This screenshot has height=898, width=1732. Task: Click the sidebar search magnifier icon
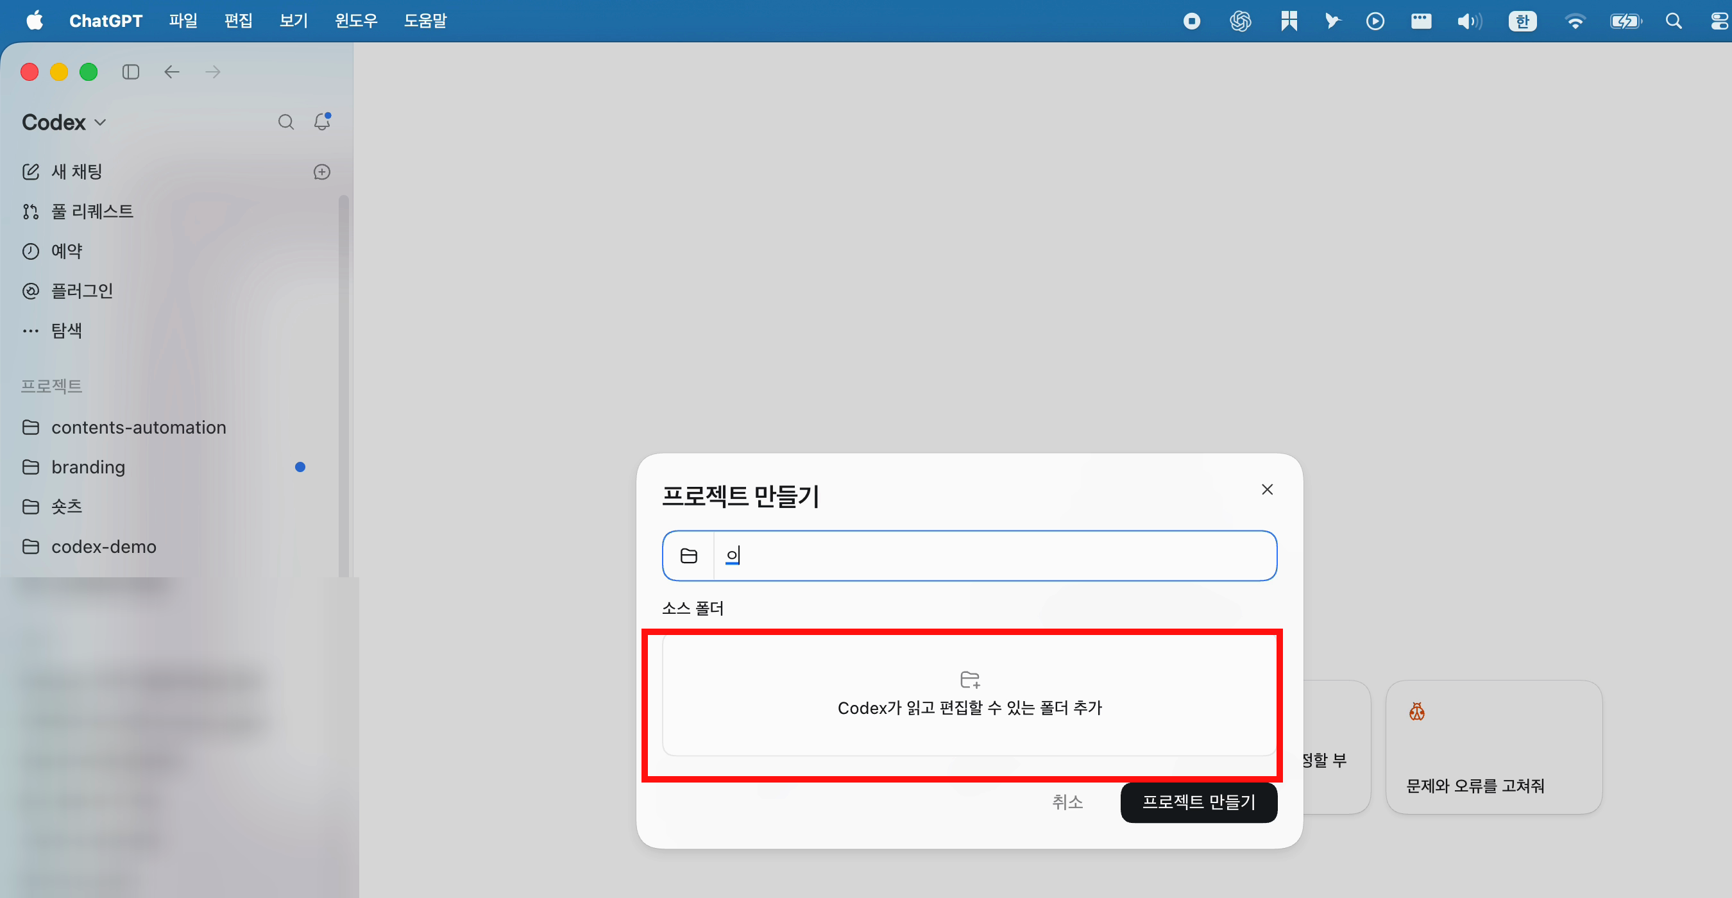pyautogui.click(x=285, y=123)
